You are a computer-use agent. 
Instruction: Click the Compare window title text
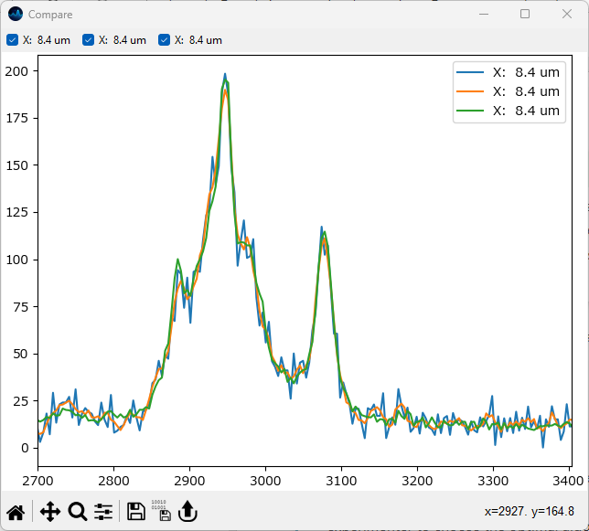pos(50,15)
